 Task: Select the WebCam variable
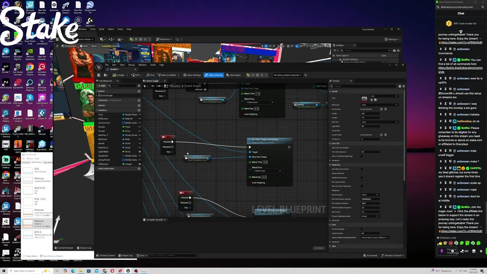click(103, 139)
